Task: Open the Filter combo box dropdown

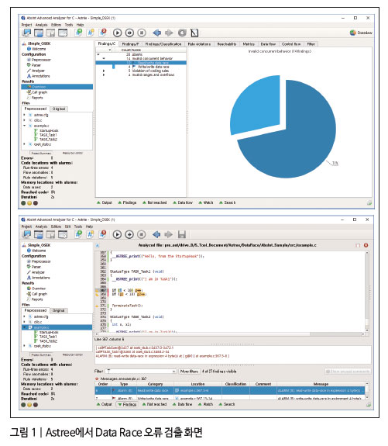Action: (173, 372)
